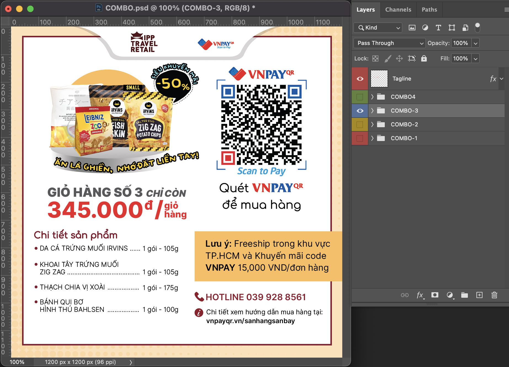Switch to the Paths tab
509x367 pixels.
pyautogui.click(x=429, y=10)
